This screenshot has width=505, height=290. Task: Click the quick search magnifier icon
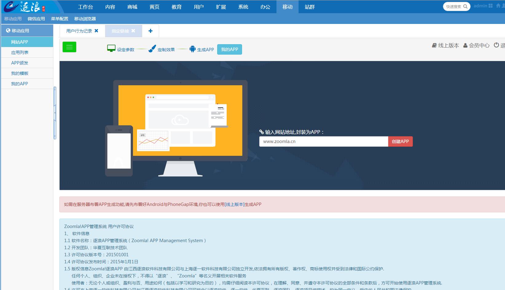coord(465,6)
